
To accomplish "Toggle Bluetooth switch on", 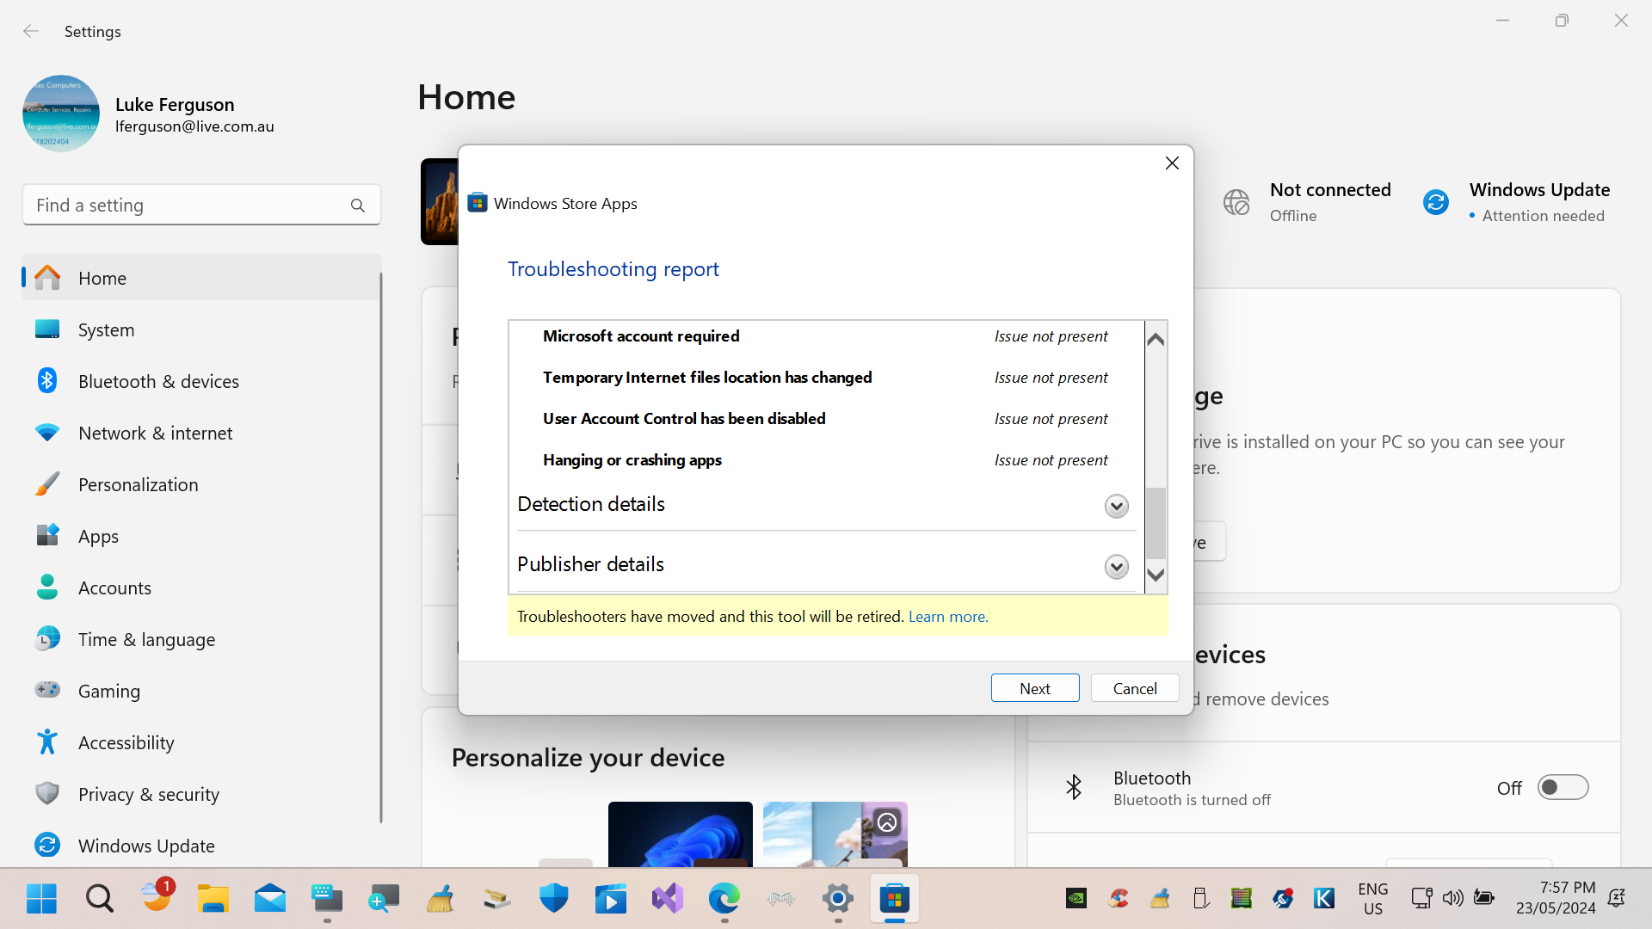I will point(1563,787).
